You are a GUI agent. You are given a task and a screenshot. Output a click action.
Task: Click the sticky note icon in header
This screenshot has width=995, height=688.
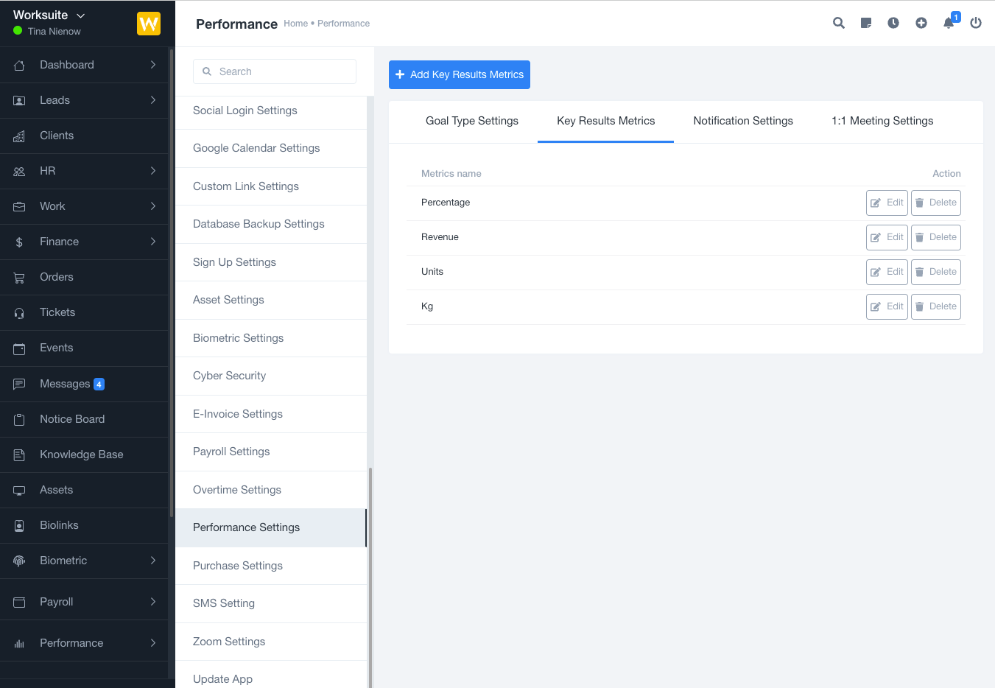(x=866, y=23)
